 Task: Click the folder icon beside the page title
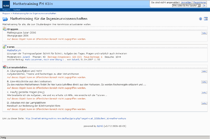[5, 19]
